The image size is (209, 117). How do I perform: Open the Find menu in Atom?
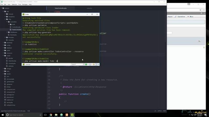click(20, 4)
